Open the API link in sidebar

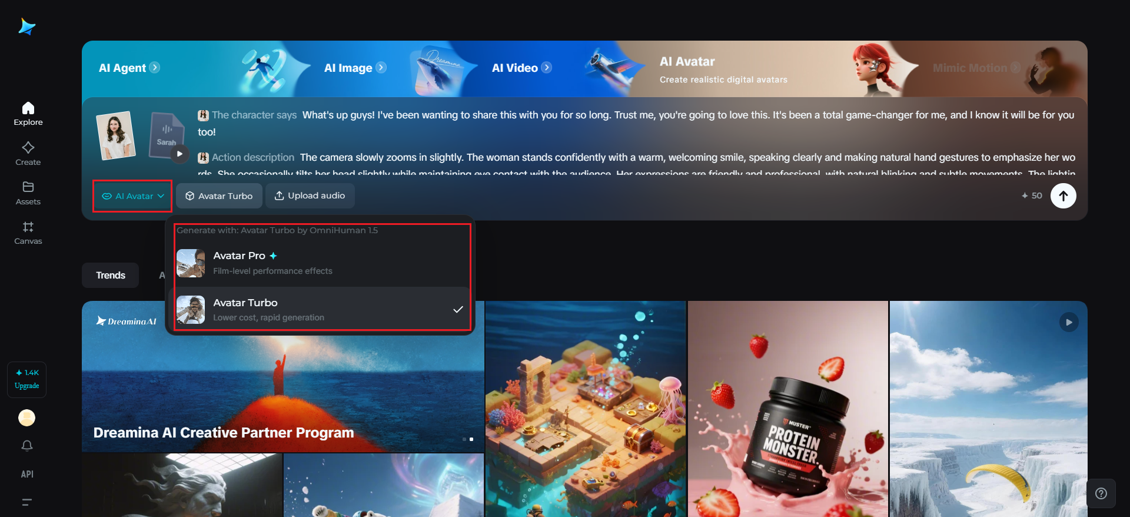[27, 474]
